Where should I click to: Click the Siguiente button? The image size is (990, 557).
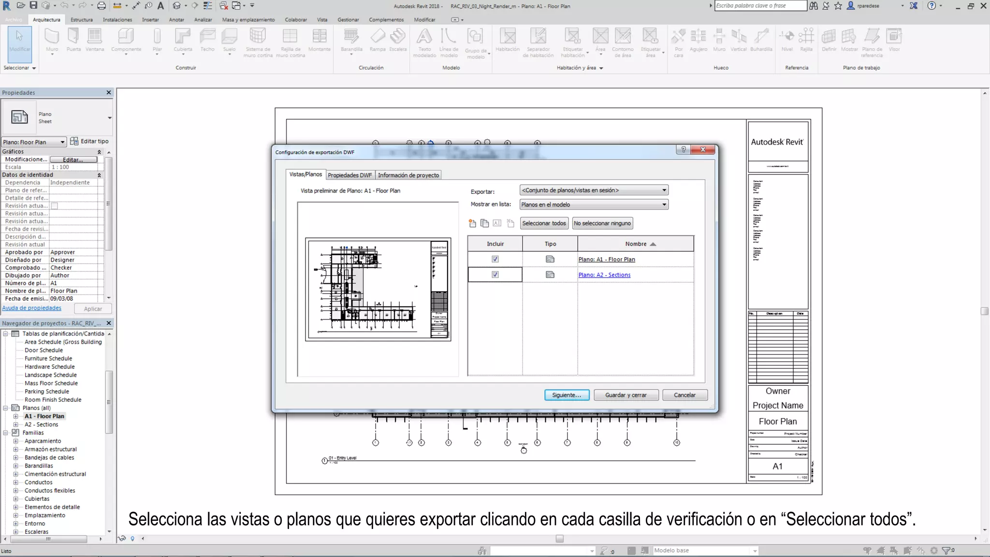point(567,395)
